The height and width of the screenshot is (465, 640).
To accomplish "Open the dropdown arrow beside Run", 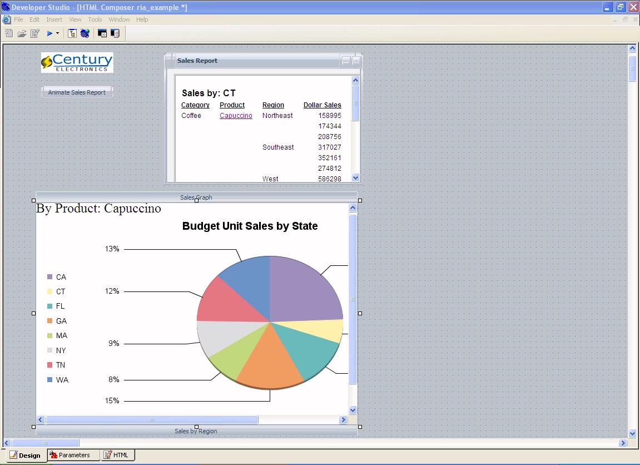I will click(x=57, y=34).
